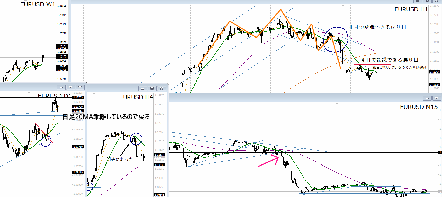442x197 pixels.
Task: Click the 1.11334 price tag in H4 chart
Action: tap(159, 155)
